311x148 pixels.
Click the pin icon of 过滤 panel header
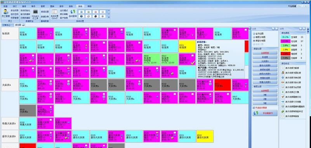273,29
